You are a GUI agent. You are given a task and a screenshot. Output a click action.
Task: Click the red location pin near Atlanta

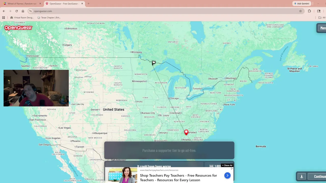[186, 132]
